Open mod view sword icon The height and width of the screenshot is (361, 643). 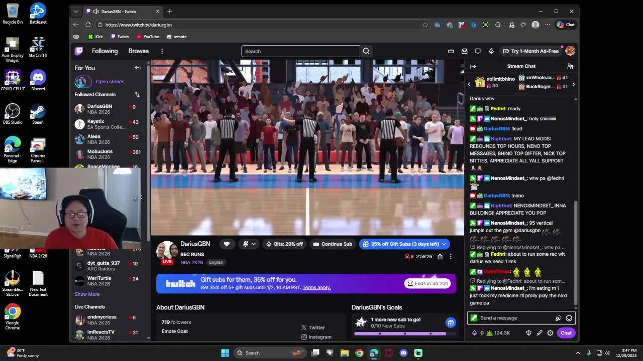click(x=540, y=333)
